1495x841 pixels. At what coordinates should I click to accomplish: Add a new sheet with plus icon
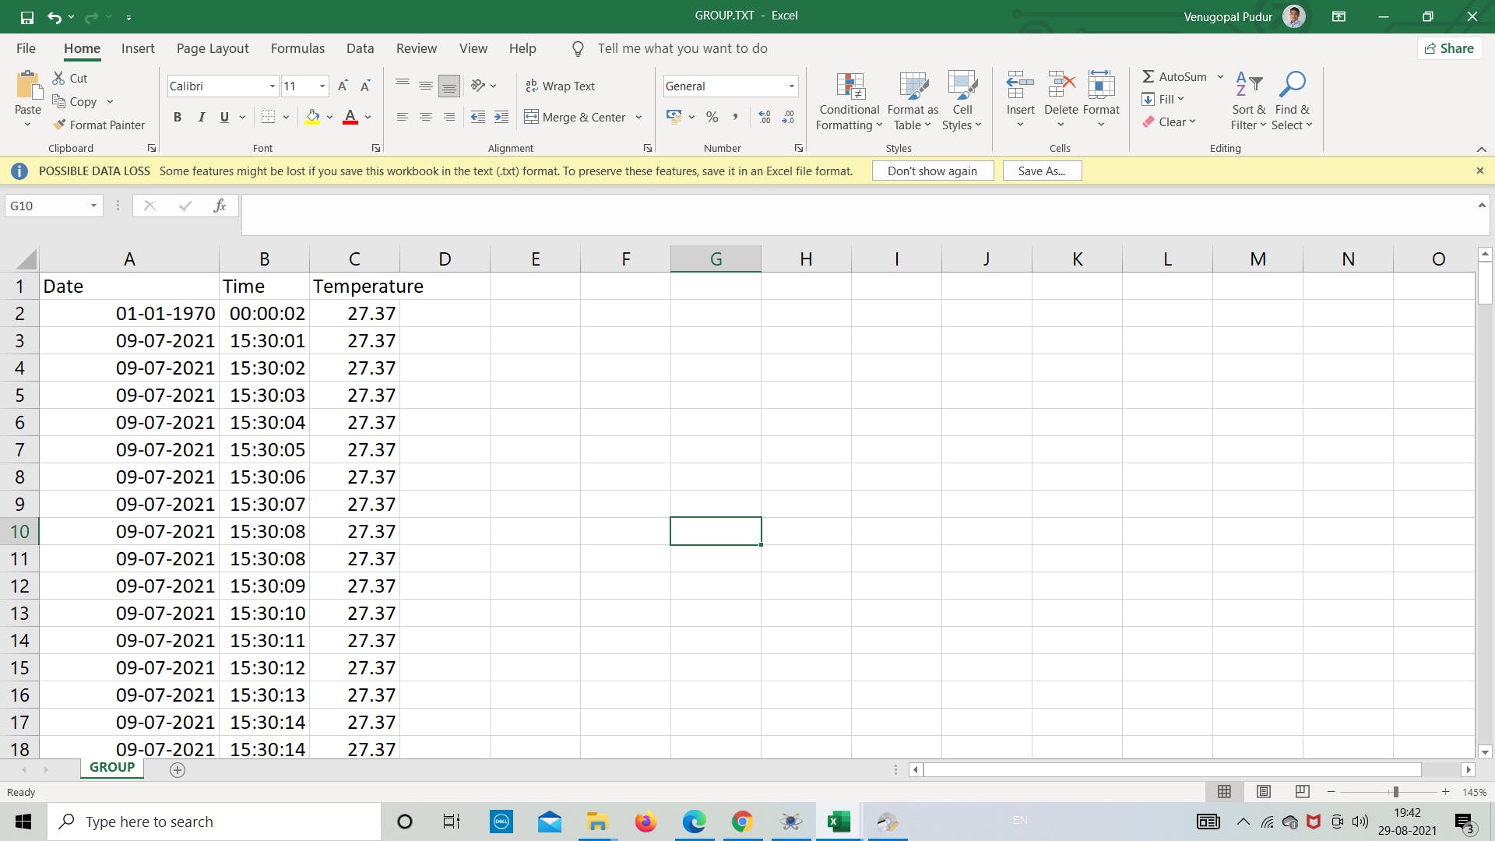pos(178,770)
